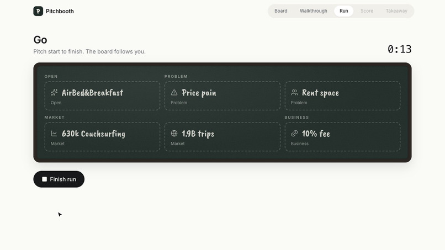Image resolution: width=445 pixels, height=250 pixels.
Task: Click the PROBLEM section heading
Action: pos(176,76)
